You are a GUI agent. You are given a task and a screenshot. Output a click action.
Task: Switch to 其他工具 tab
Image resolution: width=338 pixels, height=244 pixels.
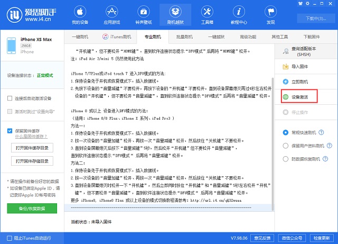tap(279, 37)
